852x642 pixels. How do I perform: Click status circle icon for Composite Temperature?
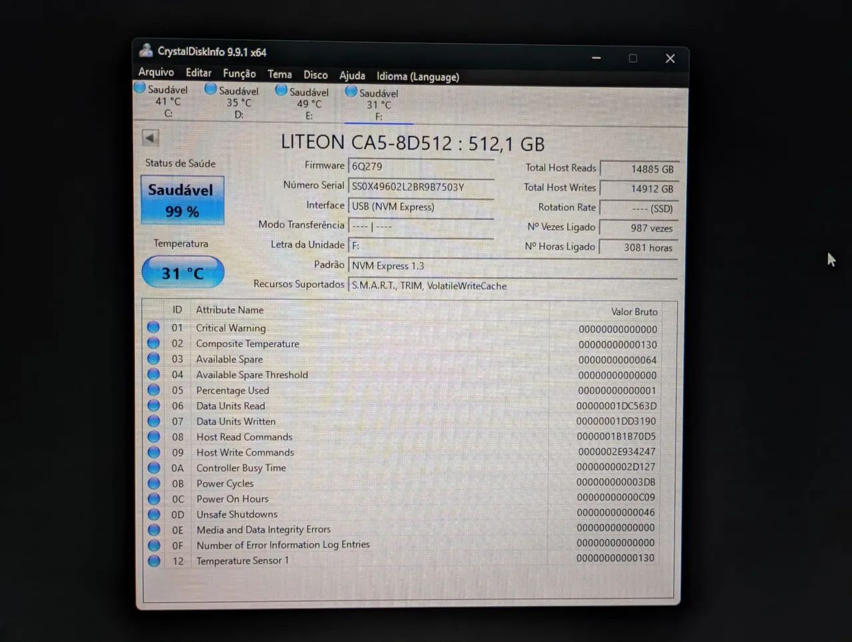tap(154, 343)
